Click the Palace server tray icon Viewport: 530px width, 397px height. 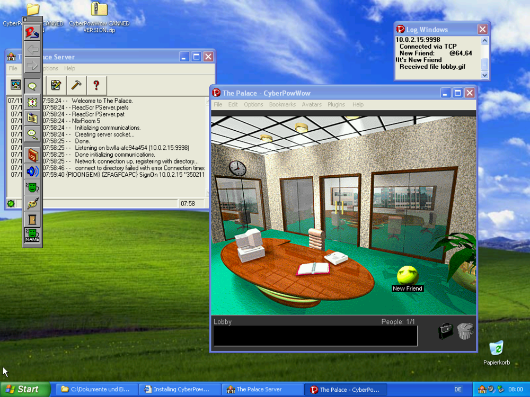pyautogui.click(x=482, y=389)
